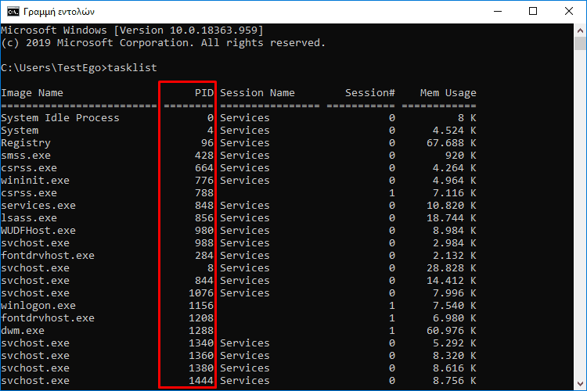587x391 pixels.
Task: Click the 'C:\Users\TestEgo>' prompt path
Action: (x=54, y=68)
